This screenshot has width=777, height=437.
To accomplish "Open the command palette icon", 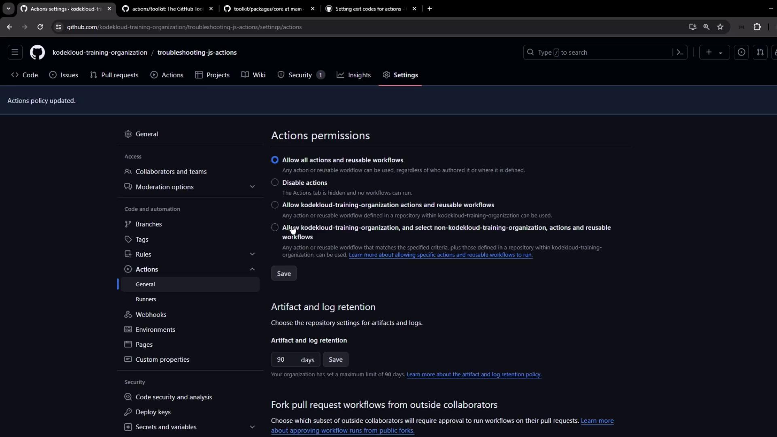I will point(680,53).
